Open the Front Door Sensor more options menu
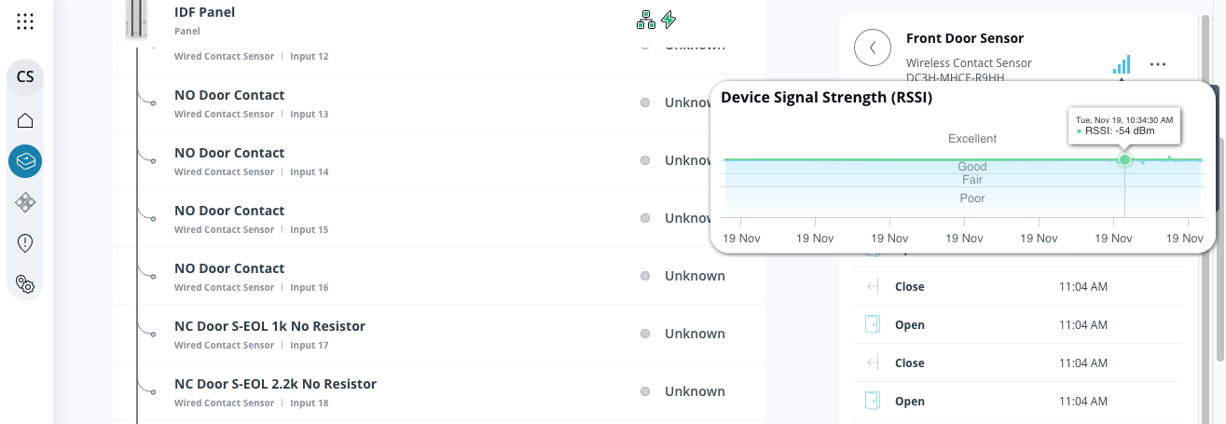 1158,64
